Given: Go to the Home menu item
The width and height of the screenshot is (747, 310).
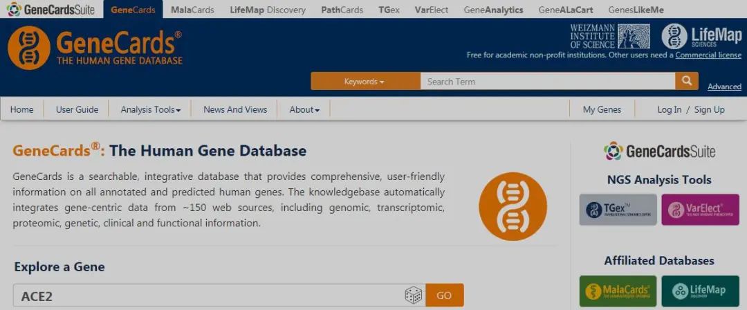Looking at the screenshot, I should [22, 110].
